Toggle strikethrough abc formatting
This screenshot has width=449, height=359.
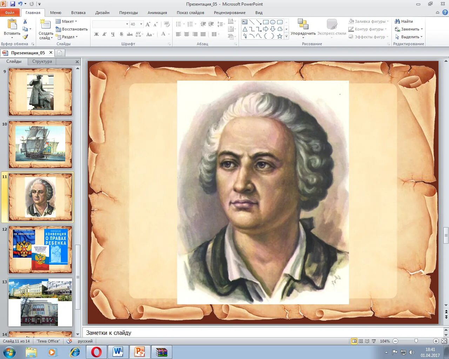pos(130,34)
